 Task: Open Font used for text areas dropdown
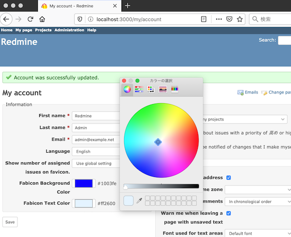[258, 233]
